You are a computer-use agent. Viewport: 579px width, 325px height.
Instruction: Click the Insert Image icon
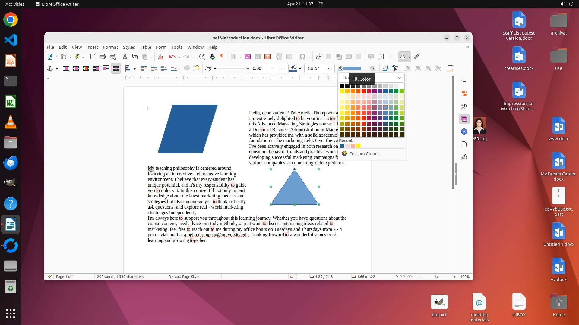(248, 57)
